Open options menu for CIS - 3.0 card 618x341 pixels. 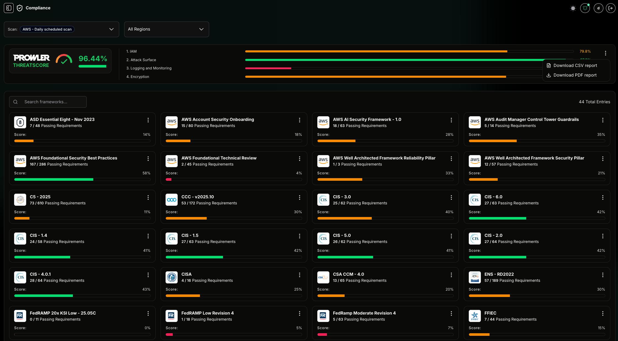click(x=451, y=197)
